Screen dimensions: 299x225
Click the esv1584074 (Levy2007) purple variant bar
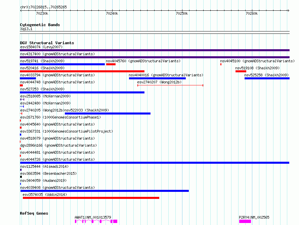pos(155,50)
